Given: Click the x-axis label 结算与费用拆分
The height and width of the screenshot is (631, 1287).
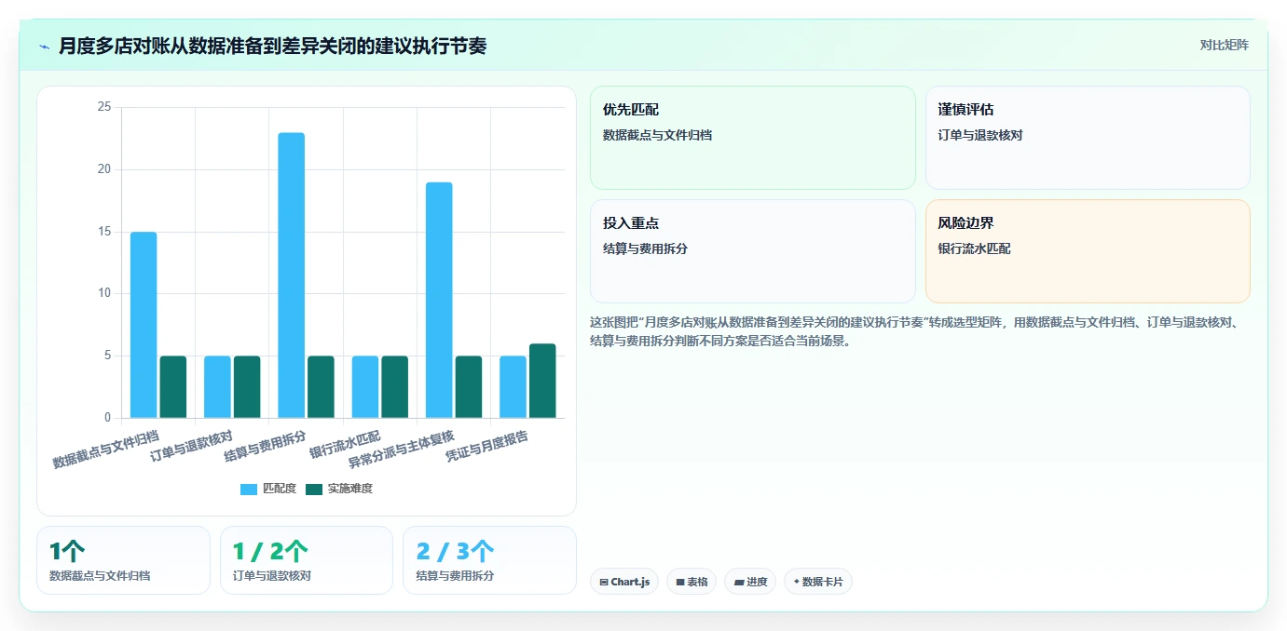Looking at the screenshot, I should pos(265,447).
